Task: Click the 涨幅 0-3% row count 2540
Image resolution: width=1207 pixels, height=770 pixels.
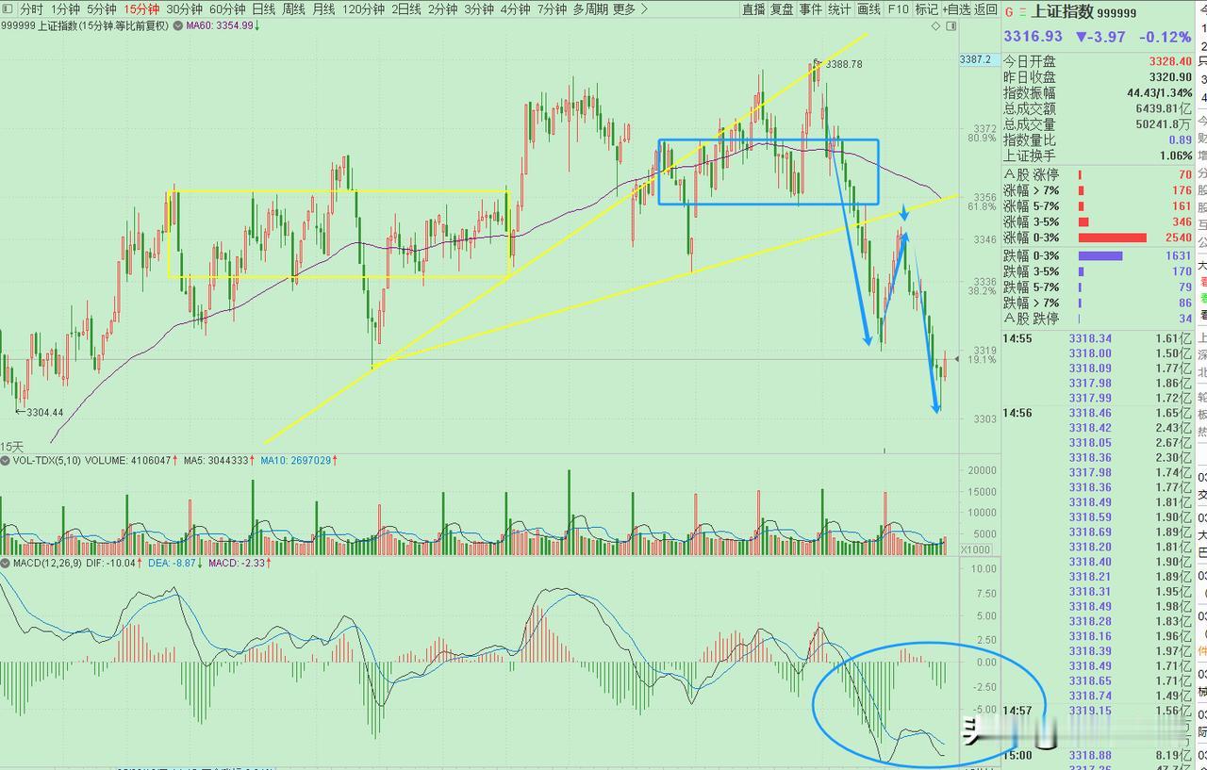Action: (1179, 238)
